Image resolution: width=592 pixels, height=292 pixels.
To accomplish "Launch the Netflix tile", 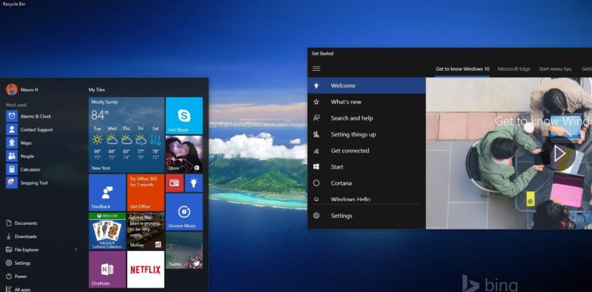I will click(x=145, y=269).
